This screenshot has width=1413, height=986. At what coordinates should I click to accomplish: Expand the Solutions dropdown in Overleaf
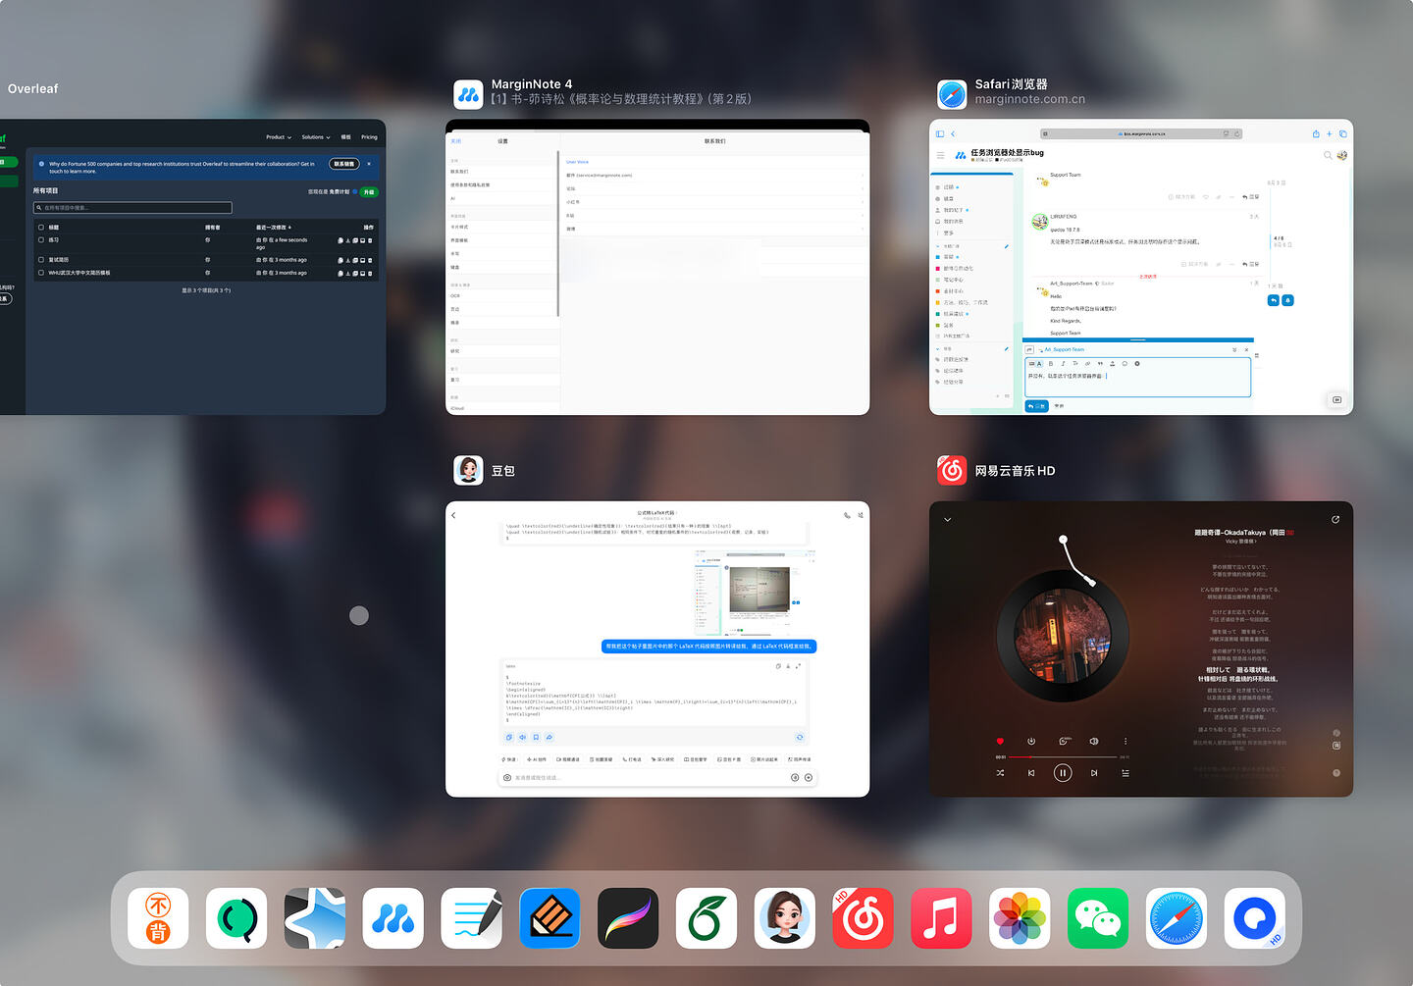tap(316, 137)
